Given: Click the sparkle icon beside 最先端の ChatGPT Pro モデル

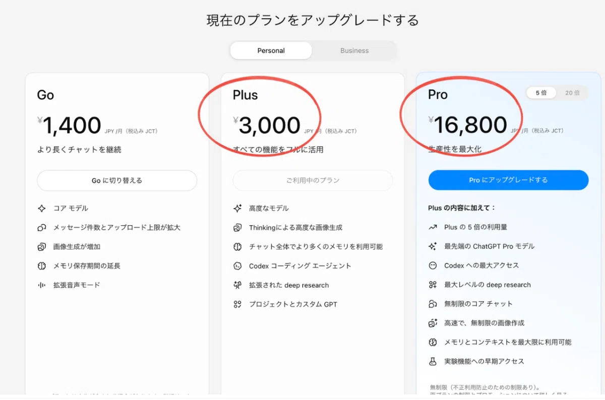Looking at the screenshot, I should point(433,246).
